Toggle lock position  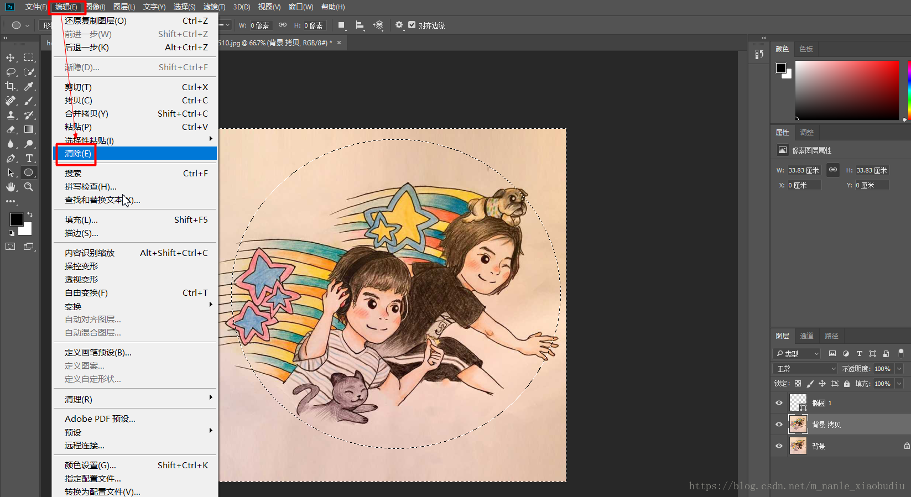(x=822, y=384)
